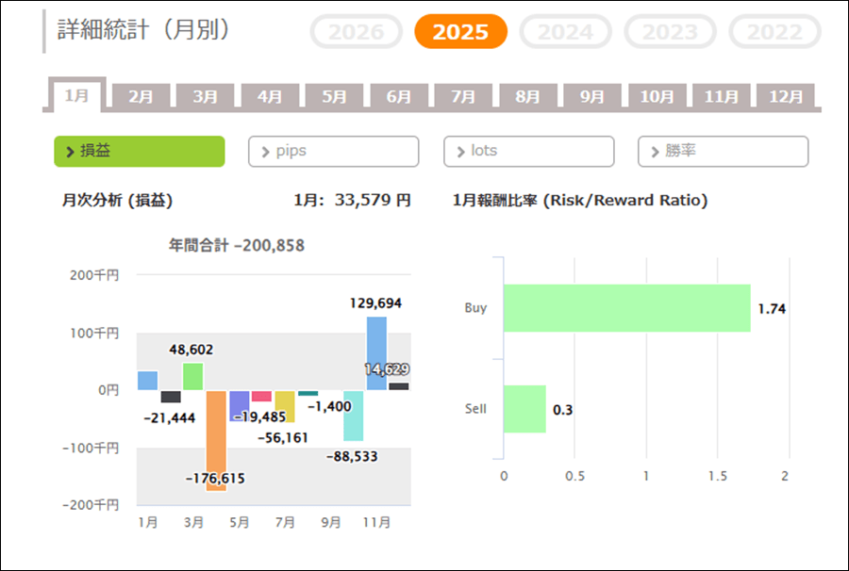This screenshot has height=571, width=849.
Task: Show the 勝率 win rate view
Action: click(723, 152)
